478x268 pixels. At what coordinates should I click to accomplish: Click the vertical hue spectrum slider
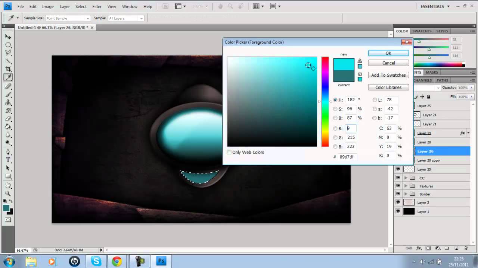click(325, 102)
